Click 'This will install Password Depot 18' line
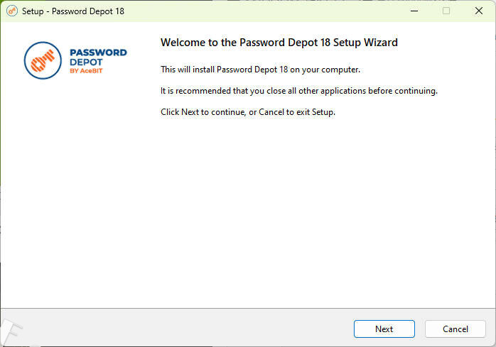Viewport: 496px width, 347px height. coord(261,70)
